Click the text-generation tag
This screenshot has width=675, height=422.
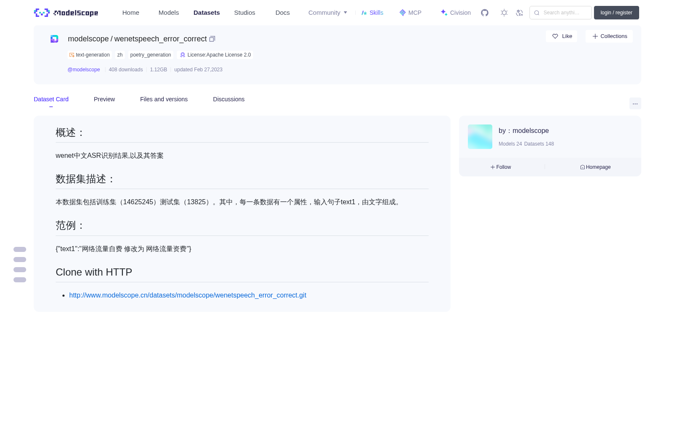(x=89, y=55)
